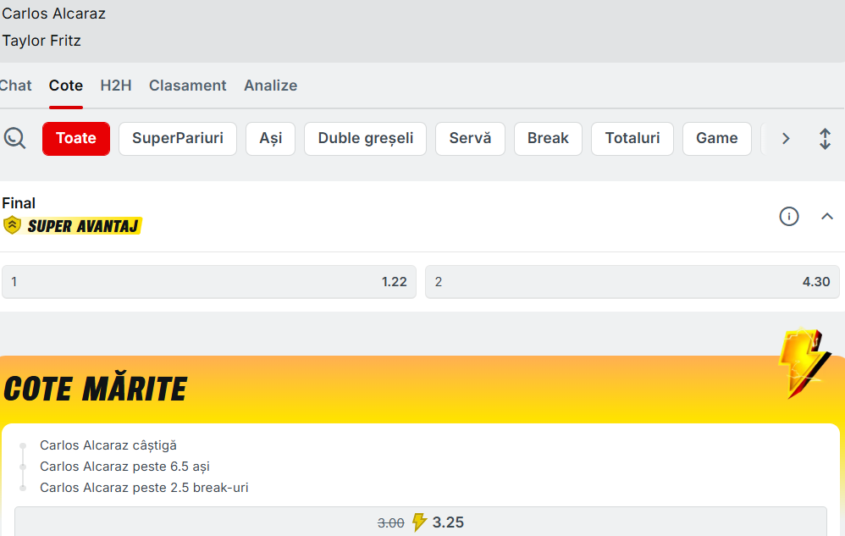
Task: Bet on player 2 at 4.30
Action: pyautogui.click(x=632, y=282)
